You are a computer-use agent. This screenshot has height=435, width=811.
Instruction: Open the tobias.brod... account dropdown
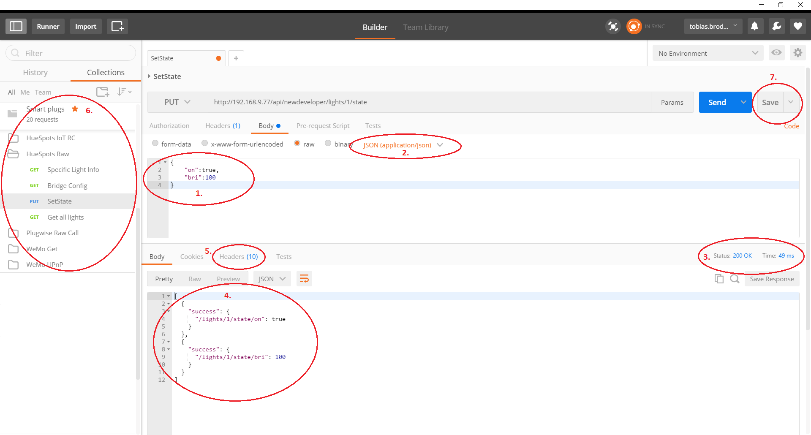pos(713,26)
